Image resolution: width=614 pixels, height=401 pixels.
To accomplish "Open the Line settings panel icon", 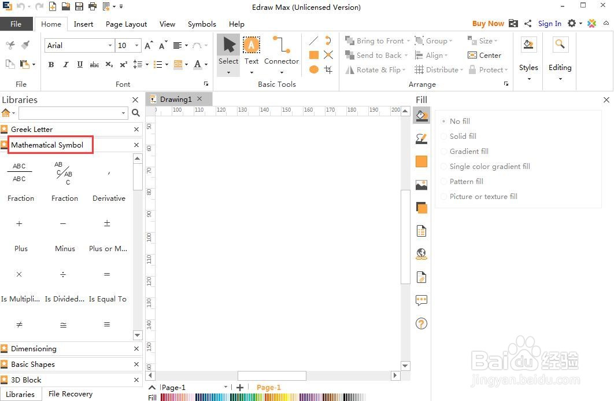I will click(421, 138).
